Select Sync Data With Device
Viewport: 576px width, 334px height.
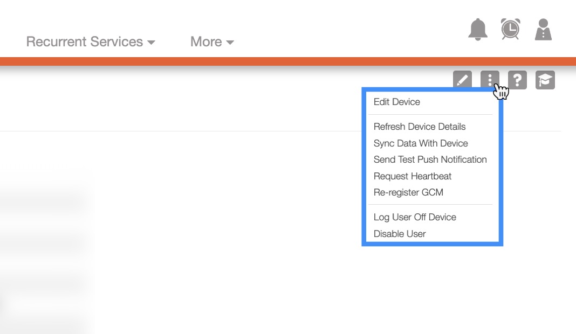(x=421, y=143)
